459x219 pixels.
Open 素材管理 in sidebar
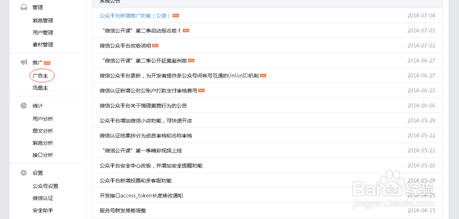pos(43,45)
